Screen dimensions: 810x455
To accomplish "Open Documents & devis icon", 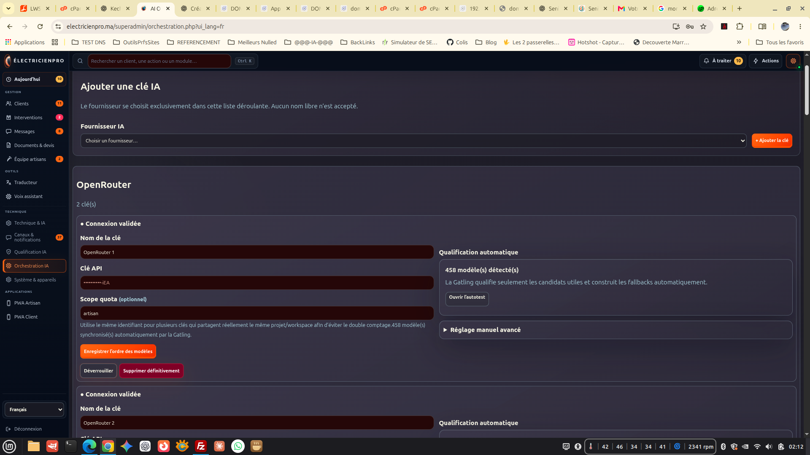I will pyautogui.click(x=8, y=145).
